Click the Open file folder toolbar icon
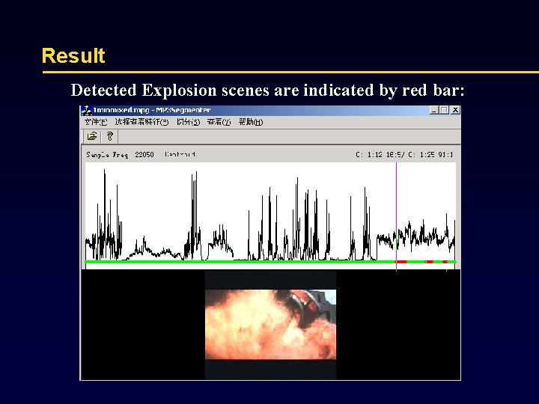Screen dimensions: 539x404 (92, 136)
